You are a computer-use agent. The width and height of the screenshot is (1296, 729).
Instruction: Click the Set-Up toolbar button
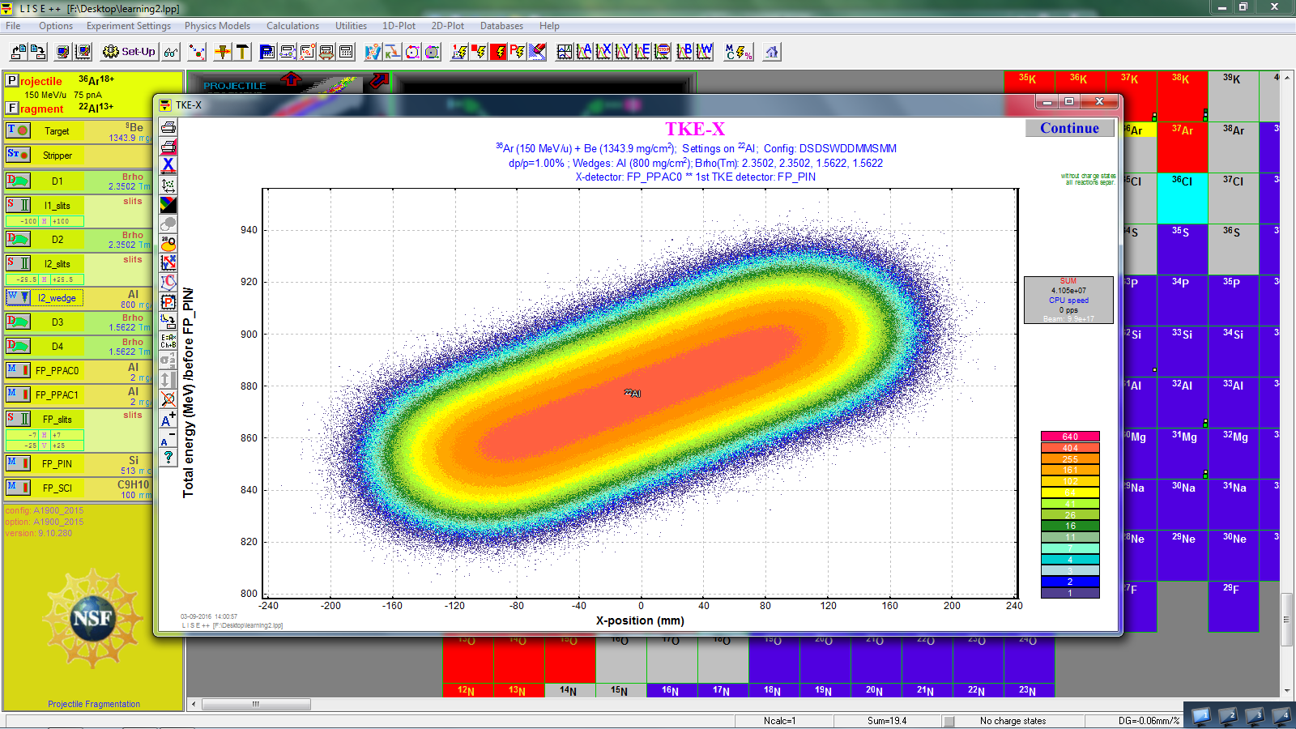coord(129,52)
